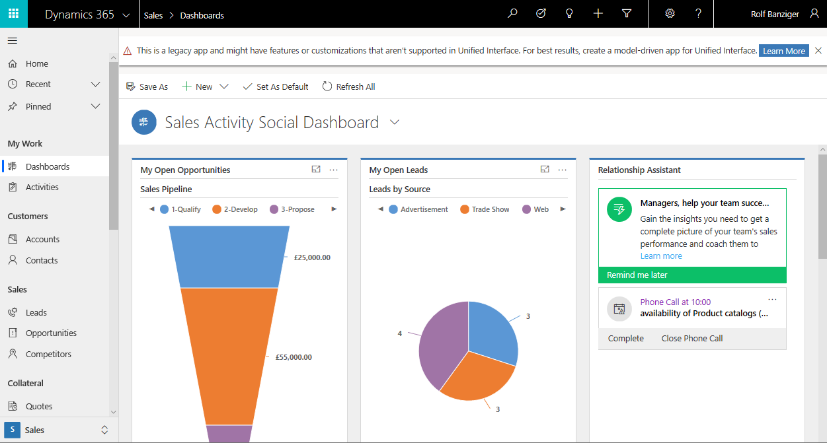827x443 pixels.
Task: Expand the Recent section chevron
Action: click(x=95, y=85)
